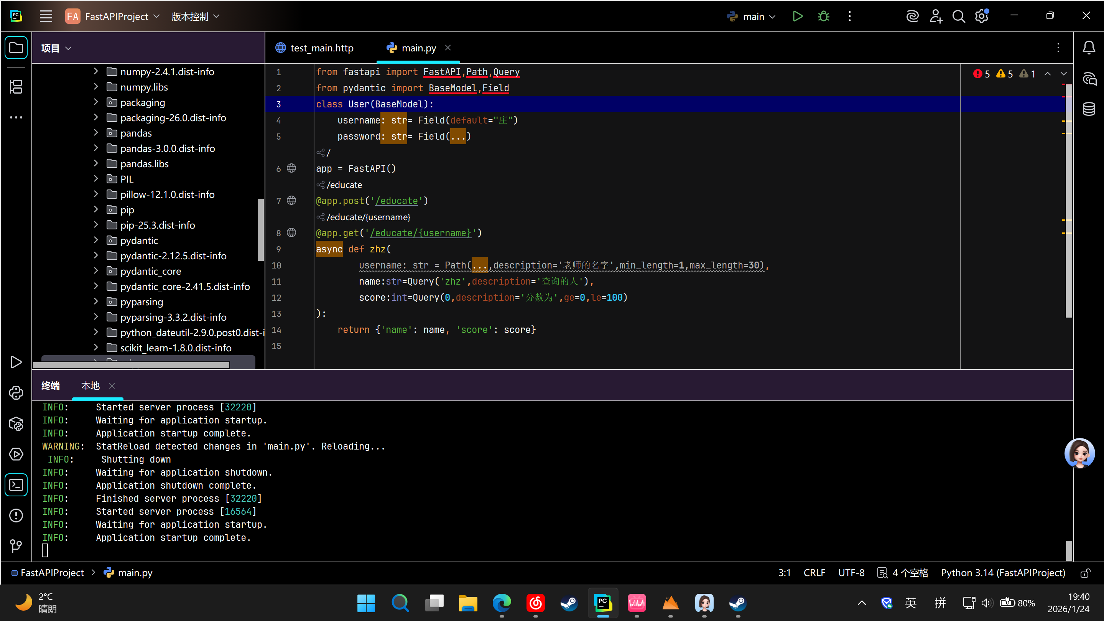
Task: Open the Notifications bell panel
Action: [1089, 48]
